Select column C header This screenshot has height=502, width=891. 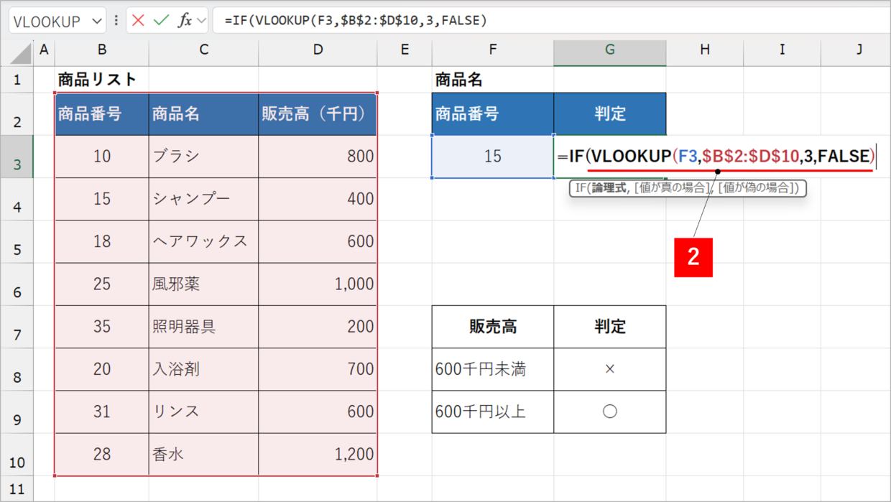(x=204, y=50)
